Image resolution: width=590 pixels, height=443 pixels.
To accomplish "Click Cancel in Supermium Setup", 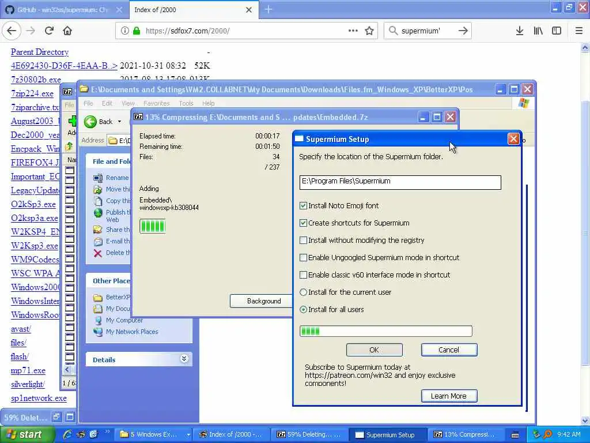I will [x=449, y=350].
